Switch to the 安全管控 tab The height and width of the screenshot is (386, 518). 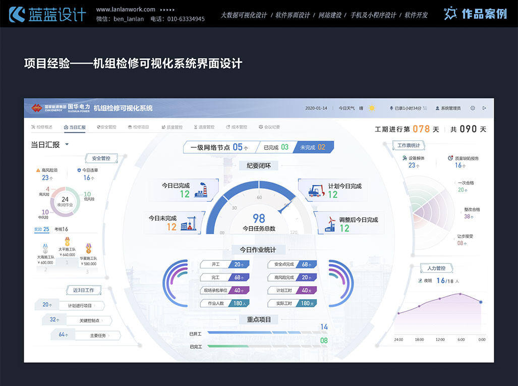point(106,127)
